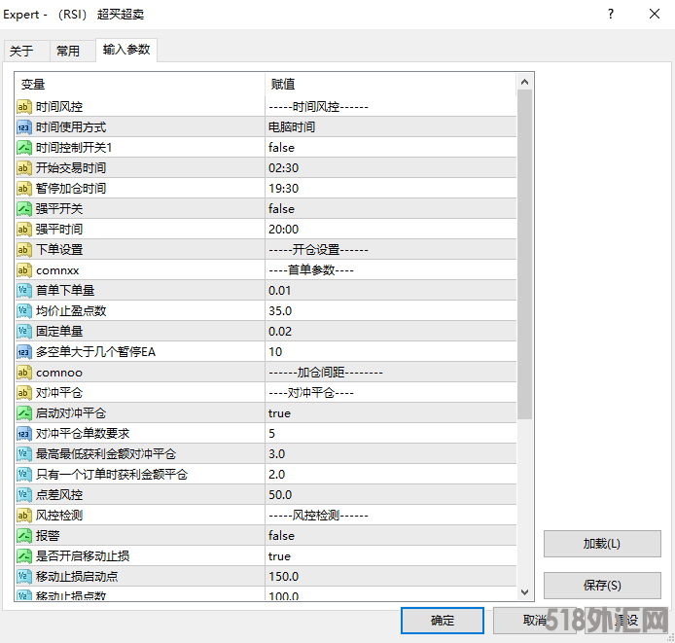
Task: Toggle the false value of 时间控制开关1
Action: (x=390, y=147)
